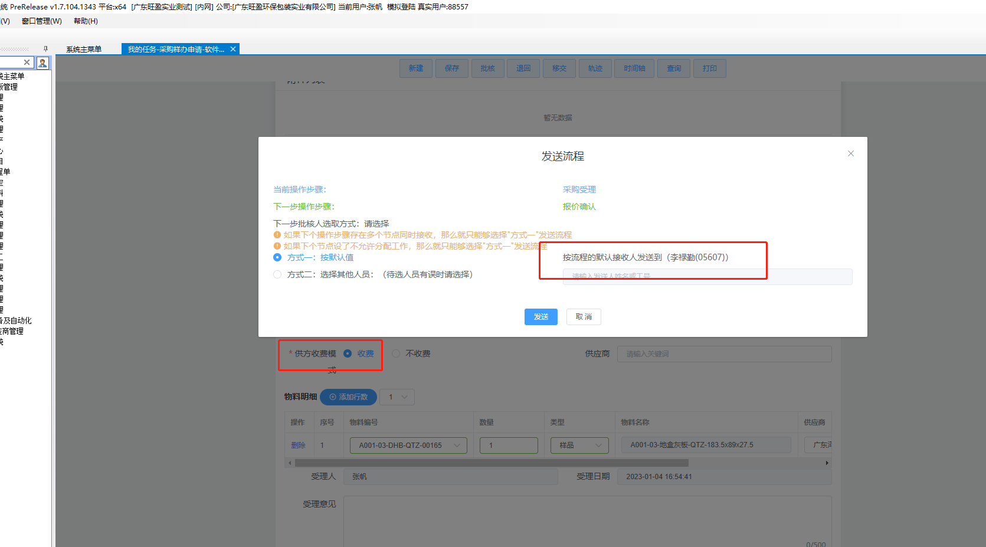Screen dimensions: 986x547
Task: Click the 保存 toolbar button
Action: pyautogui.click(x=452, y=68)
